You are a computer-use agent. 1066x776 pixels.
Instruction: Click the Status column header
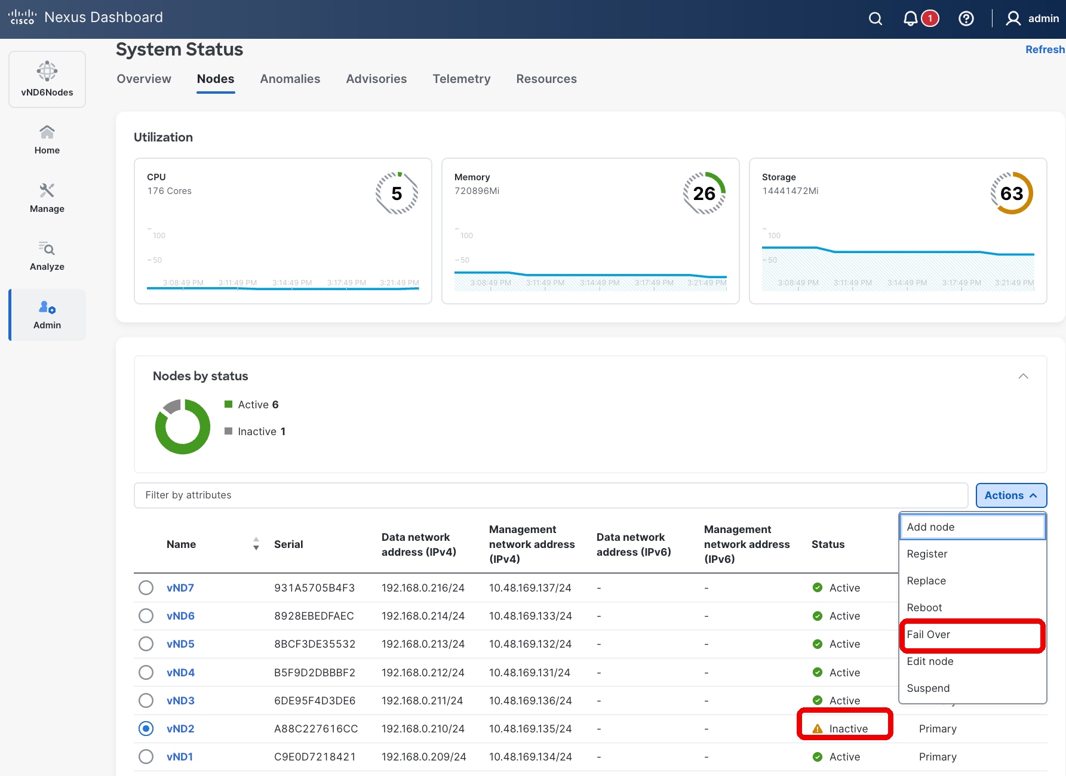click(x=828, y=544)
